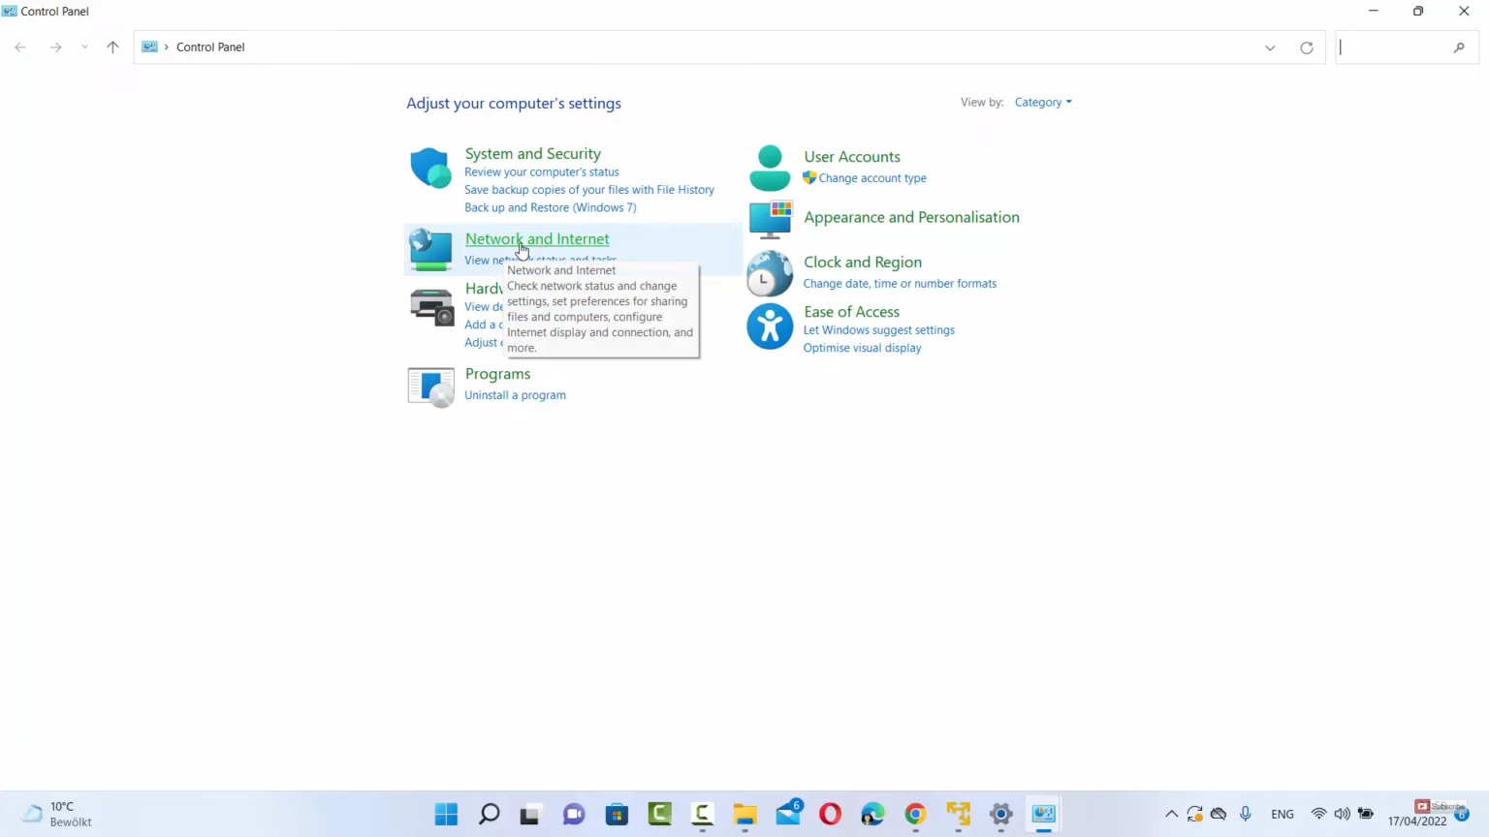Click the Ease of Access accessibility icon
The height and width of the screenshot is (837, 1489).
770,325
